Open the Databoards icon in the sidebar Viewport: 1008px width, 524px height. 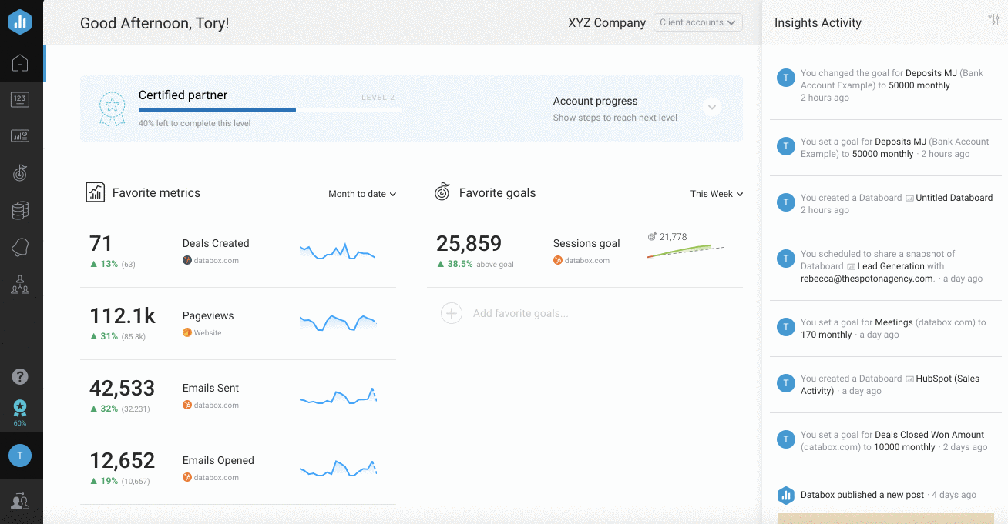[x=21, y=135]
